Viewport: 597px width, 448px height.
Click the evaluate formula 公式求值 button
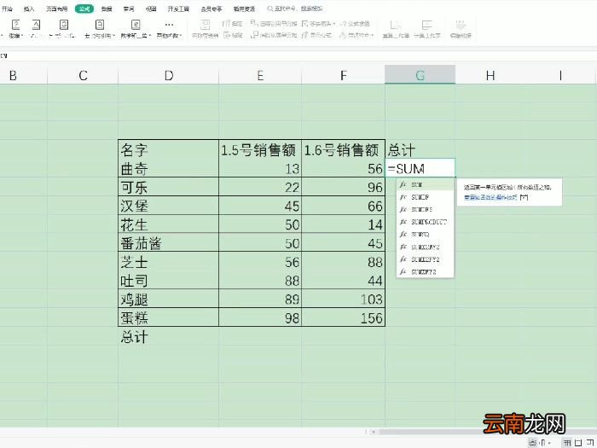tap(354, 24)
